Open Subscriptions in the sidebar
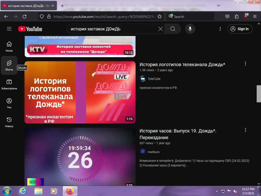This screenshot has height=196, width=261. [x=9, y=84]
